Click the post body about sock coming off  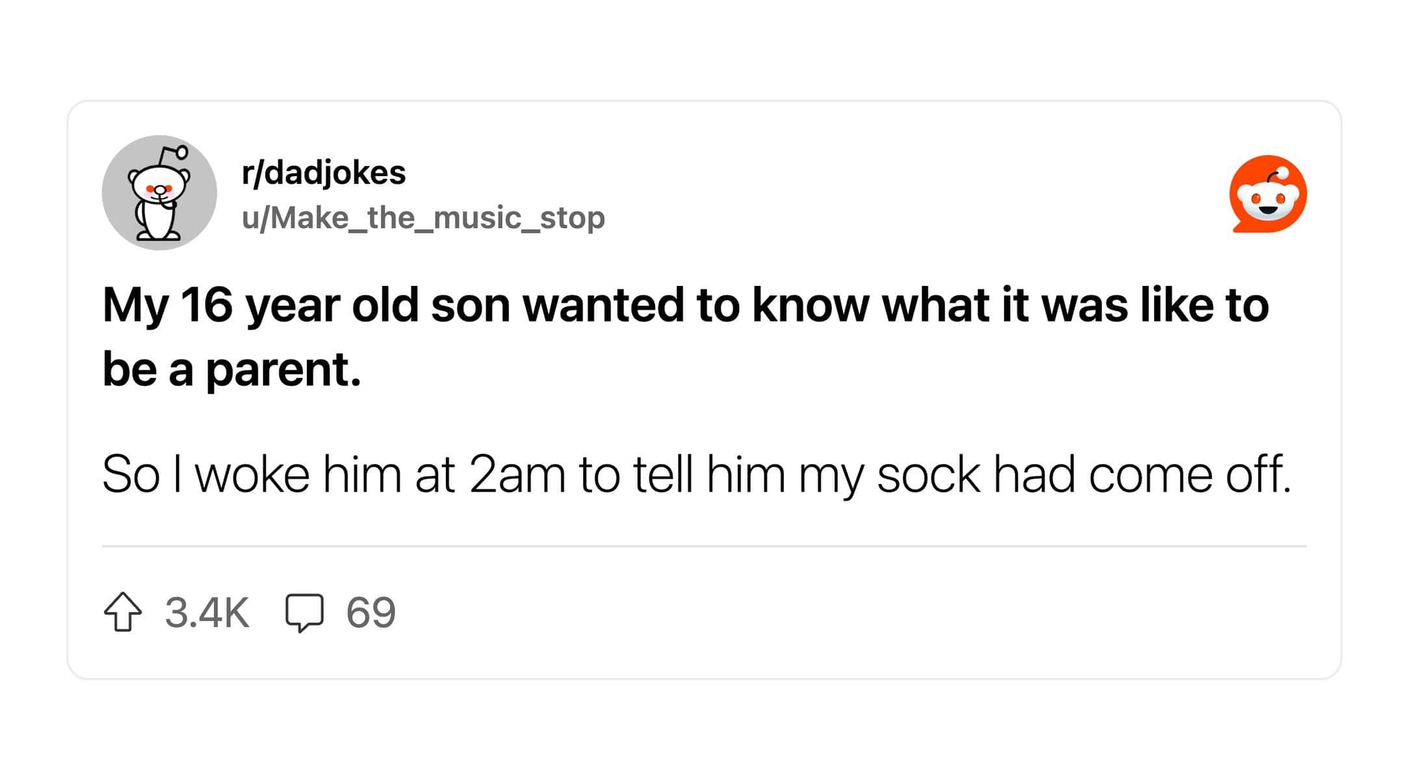(696, 474)
